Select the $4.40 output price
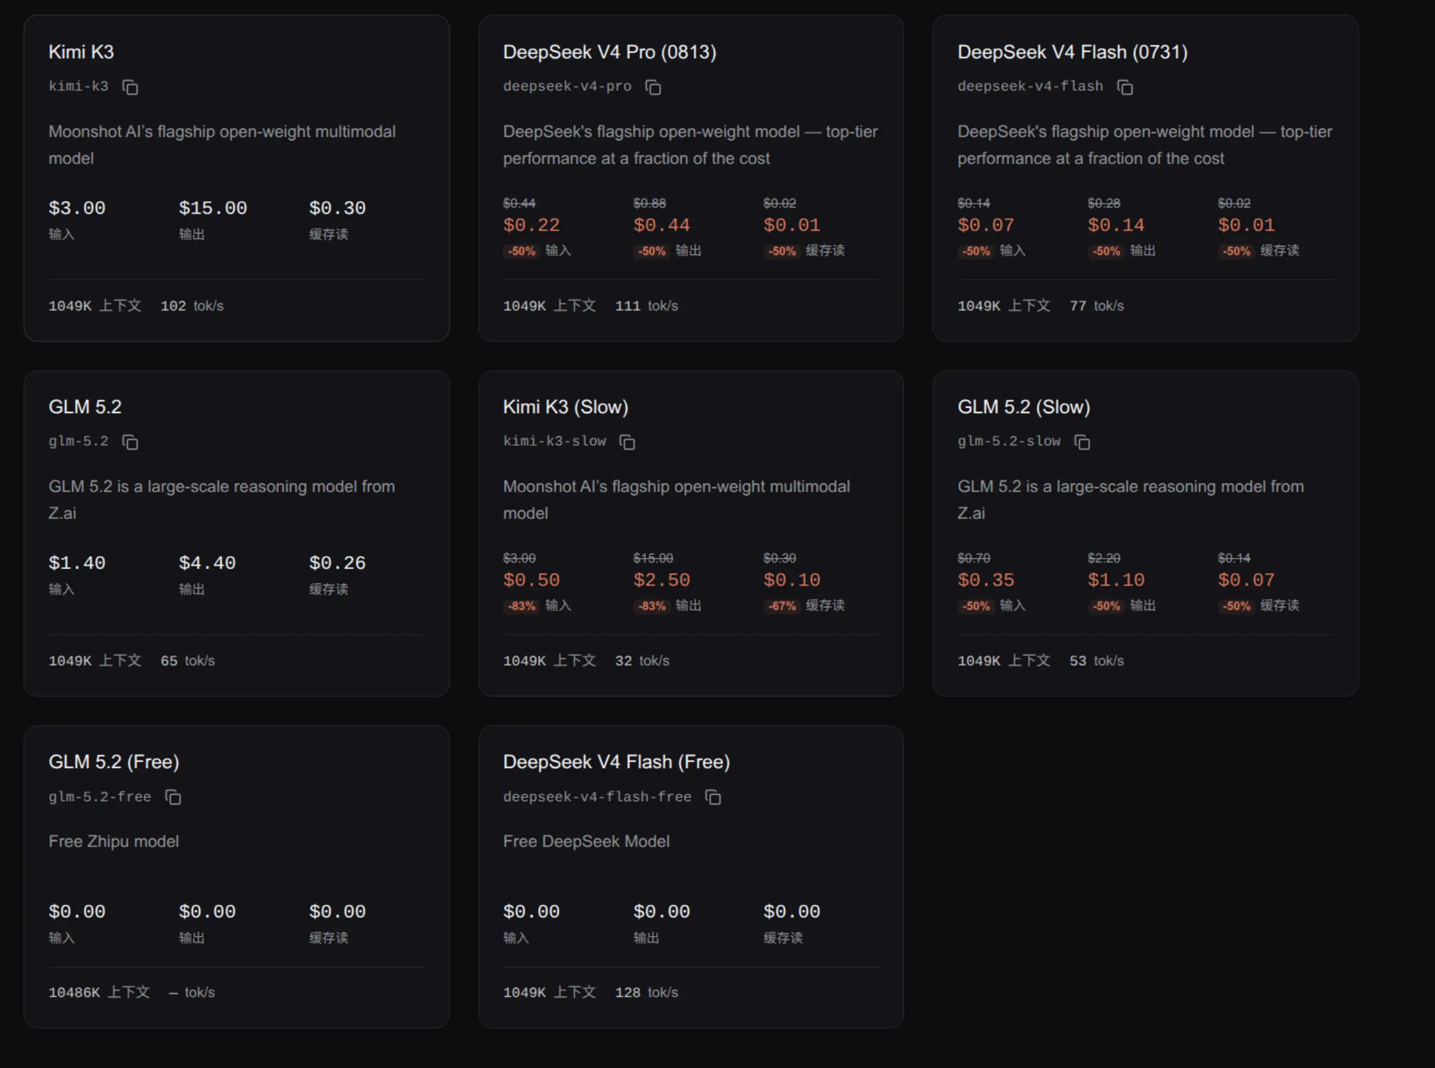 207,563
